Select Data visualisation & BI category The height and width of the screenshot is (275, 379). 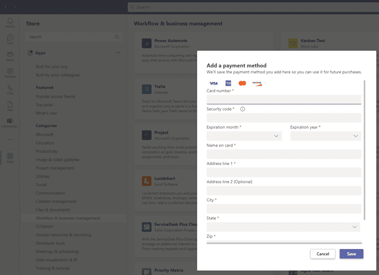pos(56,260)
